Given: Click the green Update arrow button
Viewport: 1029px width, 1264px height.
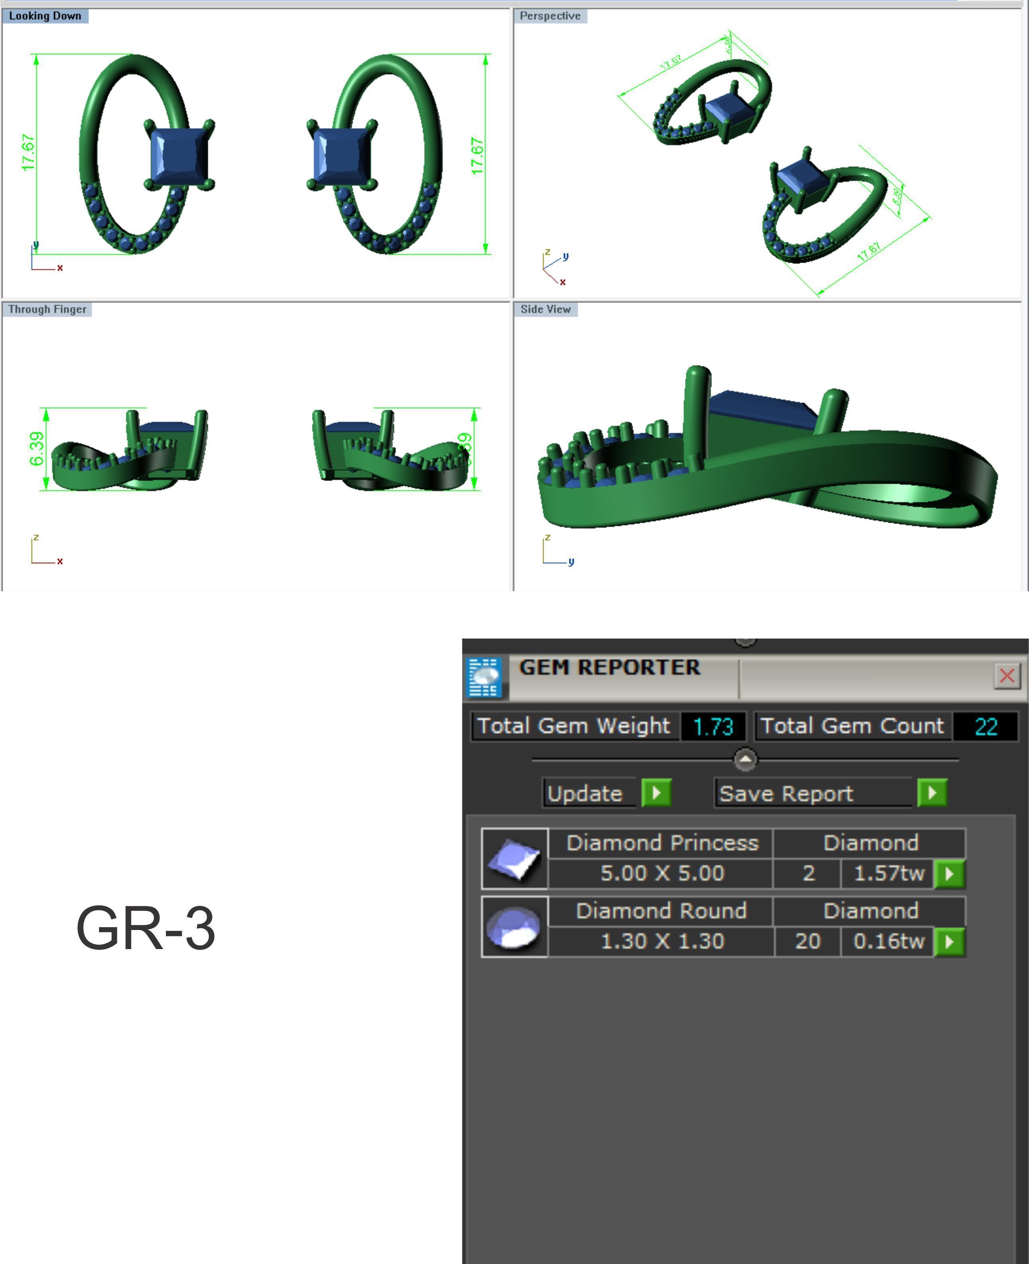Looking at the screenshot, I should (x=656, y=793).
